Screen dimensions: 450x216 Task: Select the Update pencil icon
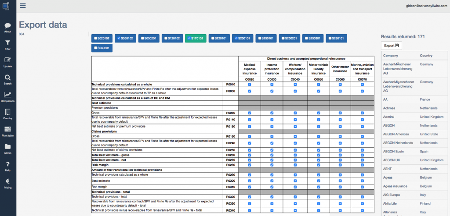[x=7, y=61]
